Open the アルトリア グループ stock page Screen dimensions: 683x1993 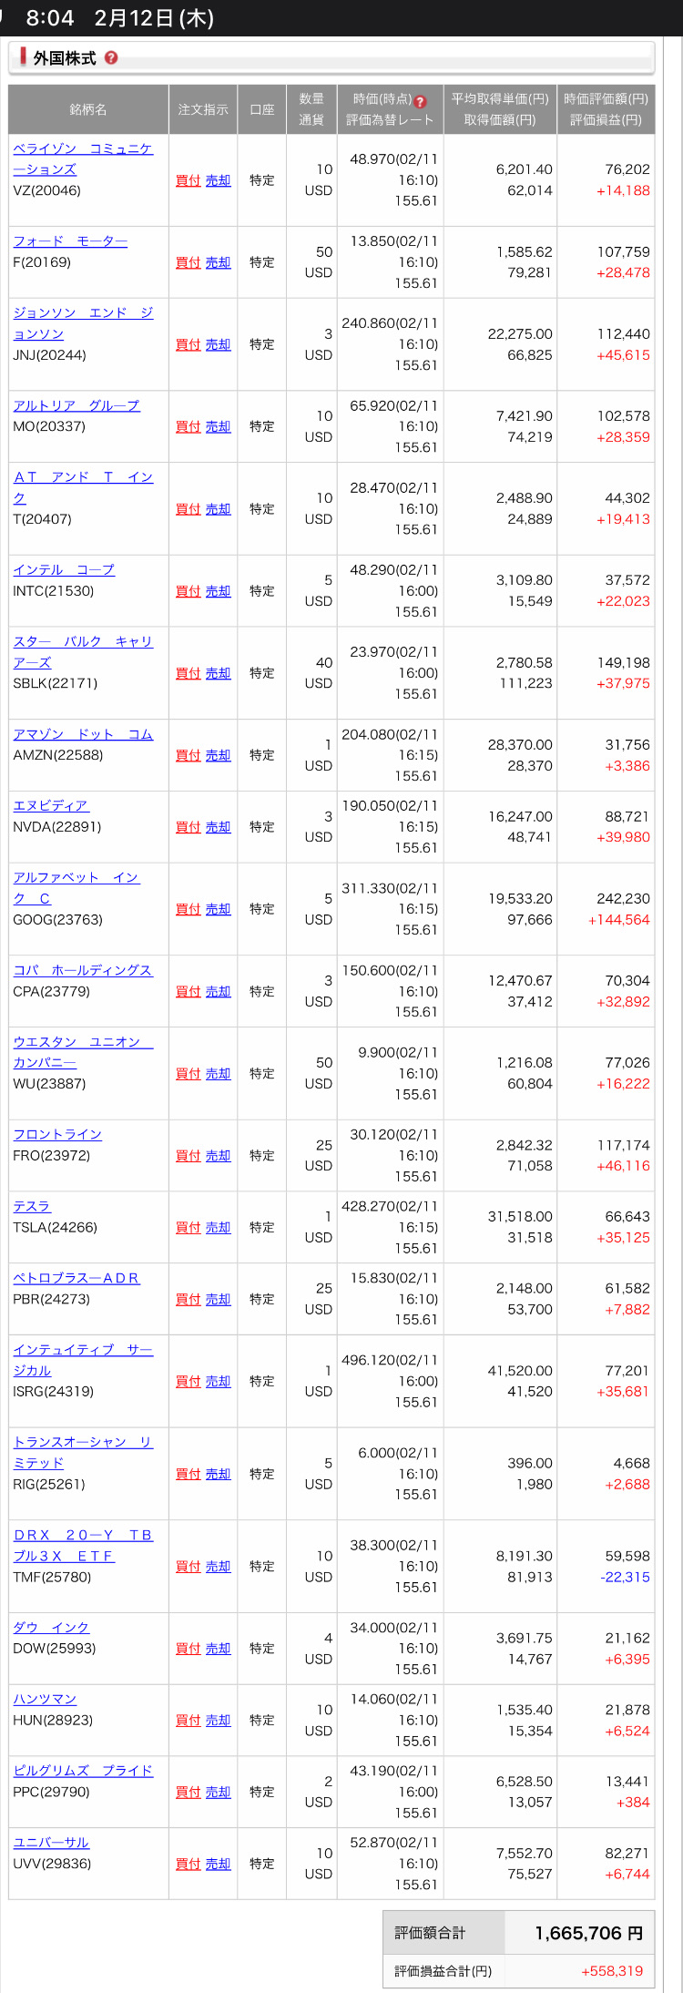click(76, 405)
